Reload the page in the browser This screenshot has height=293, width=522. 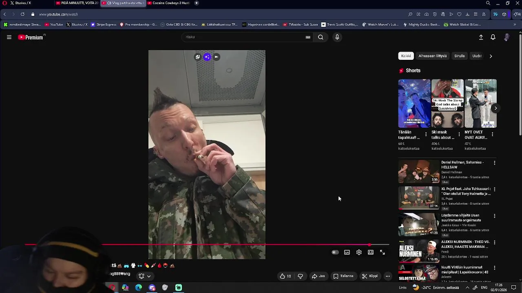click(x=22, y=14)
